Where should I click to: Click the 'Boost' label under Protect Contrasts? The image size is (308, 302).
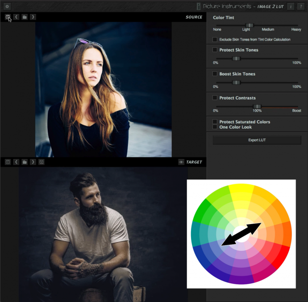[x=296, y=110]
